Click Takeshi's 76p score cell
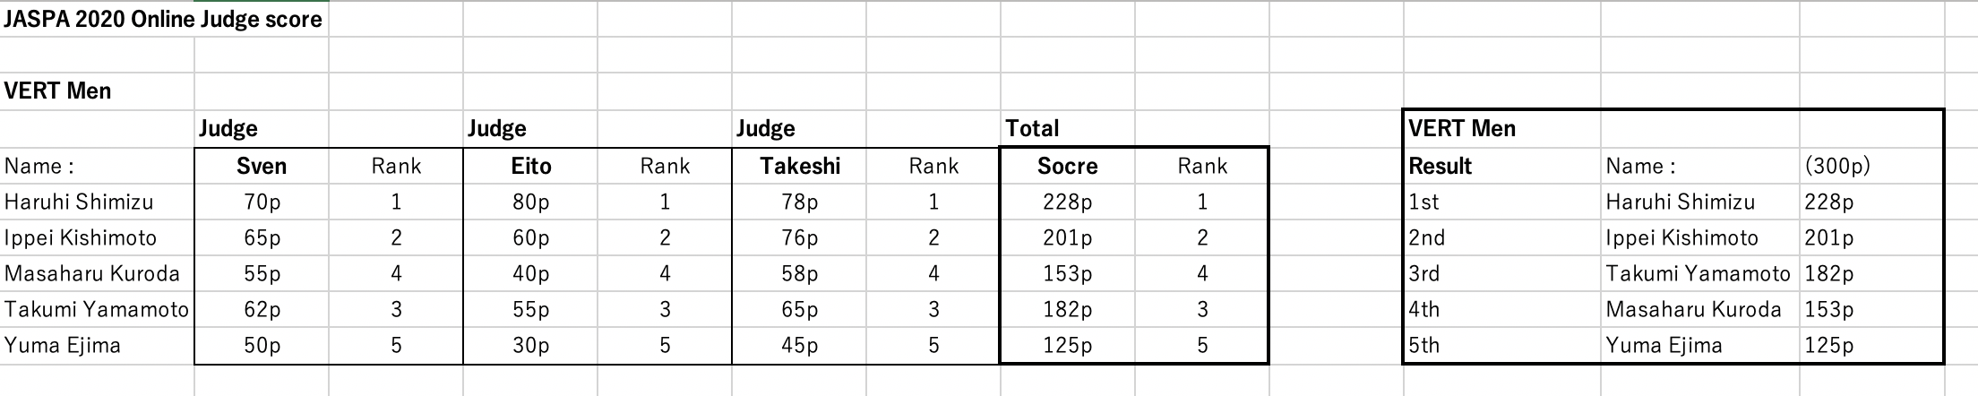Viewport: 1978px width, 396px height. click(799, 237)
